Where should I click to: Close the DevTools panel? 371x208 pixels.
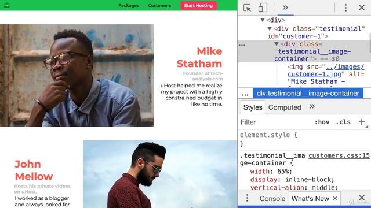pyautogui.click(x=362, y=8)
